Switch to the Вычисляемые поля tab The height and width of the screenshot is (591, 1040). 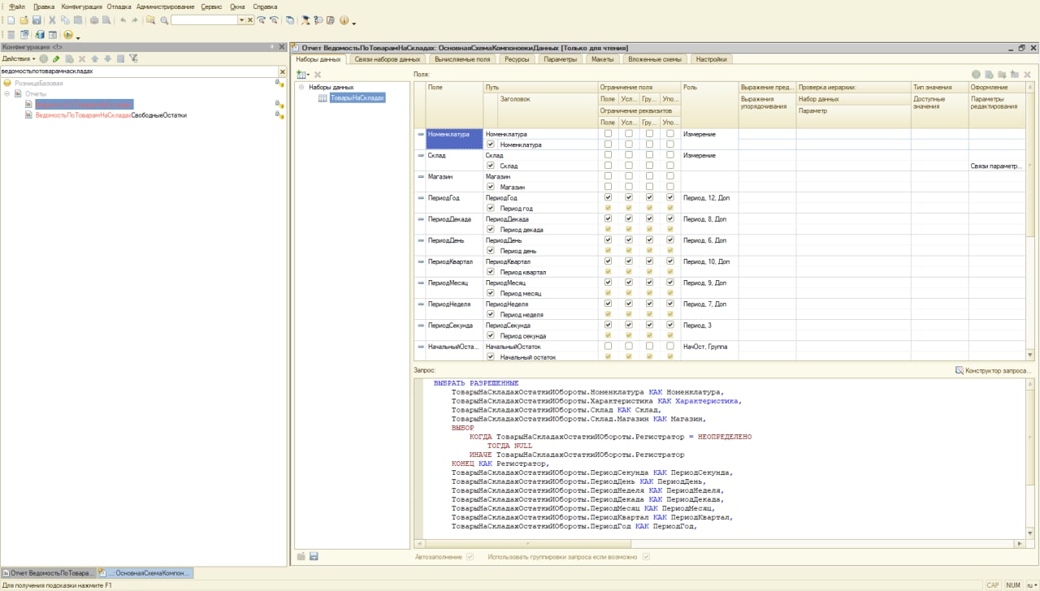[461, 59]
